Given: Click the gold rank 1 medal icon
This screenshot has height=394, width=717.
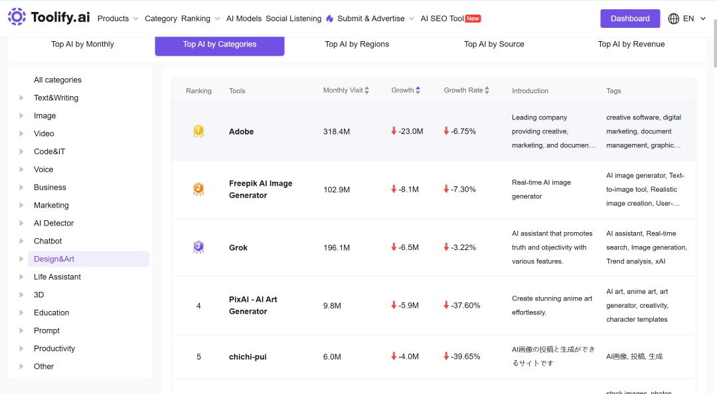Looking at the screenshot, I should (x=199, y=131).
